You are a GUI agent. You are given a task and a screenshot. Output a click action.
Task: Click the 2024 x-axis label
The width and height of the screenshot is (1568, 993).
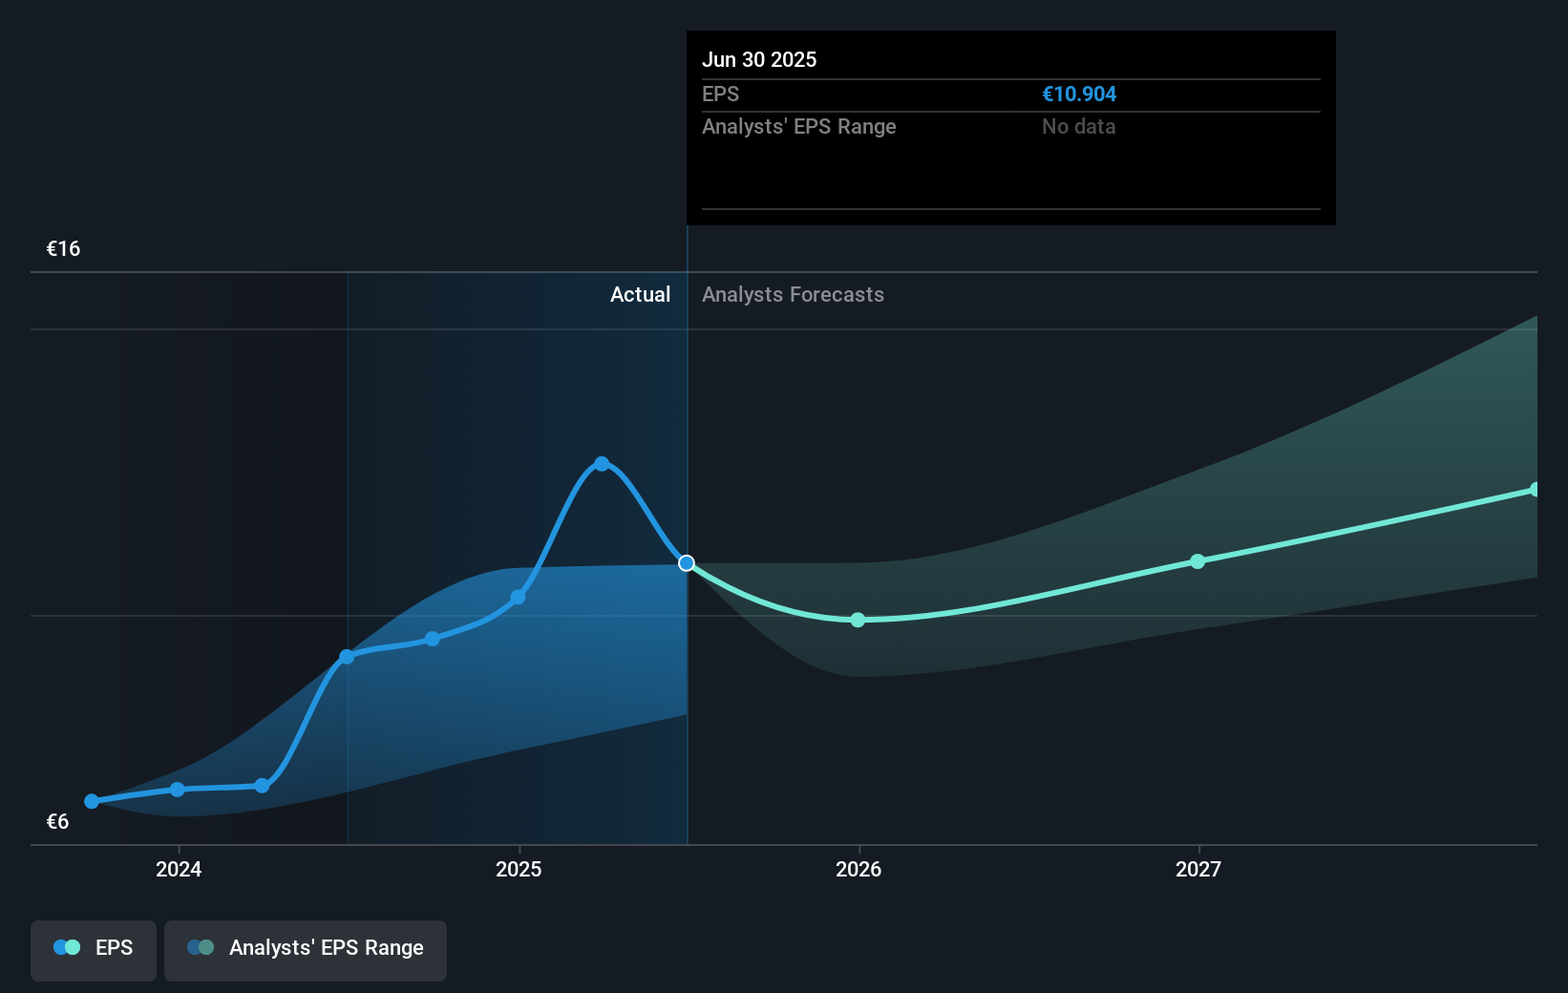coord(179,869)
